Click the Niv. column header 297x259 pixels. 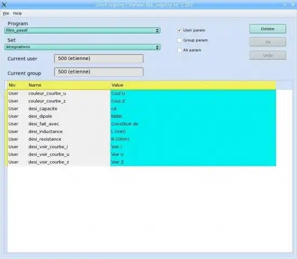tap(17, 85)
